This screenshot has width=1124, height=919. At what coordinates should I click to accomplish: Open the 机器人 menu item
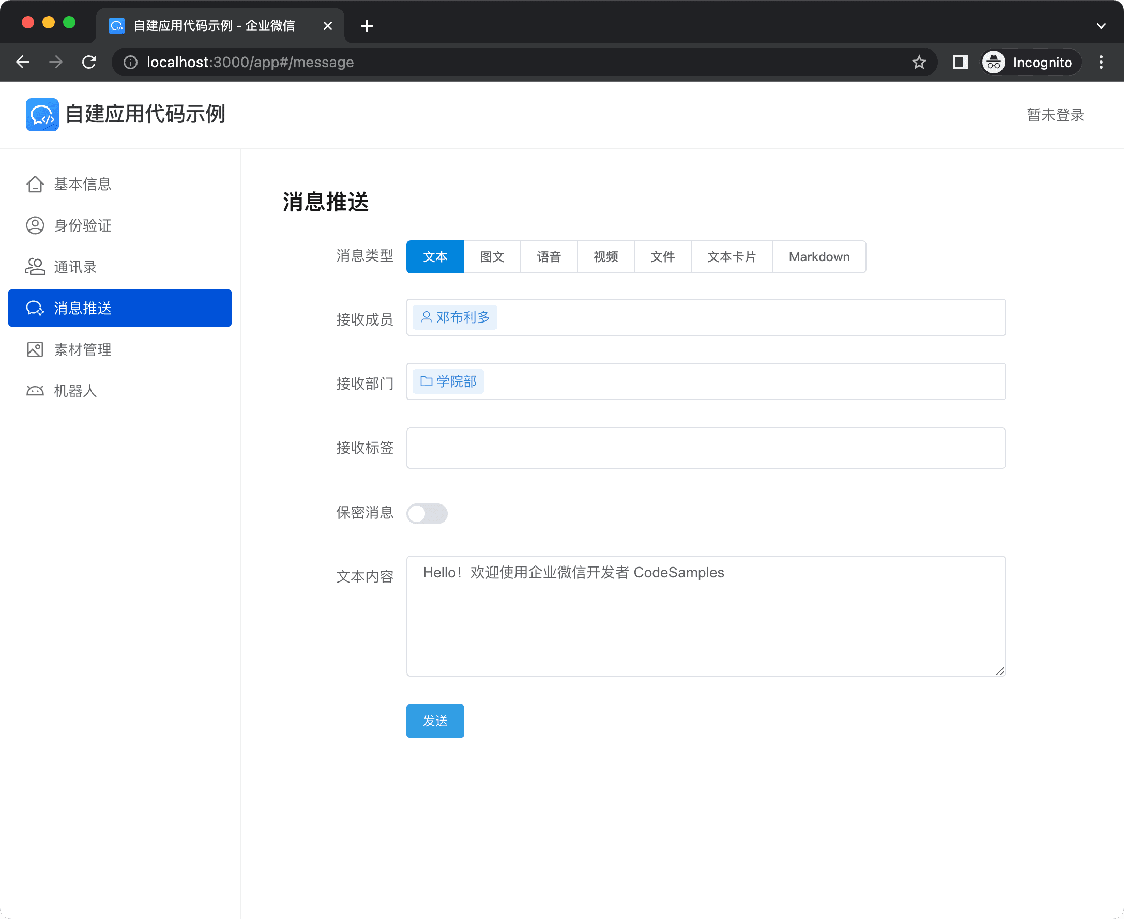pyautogui.click(x=119, y=391)
